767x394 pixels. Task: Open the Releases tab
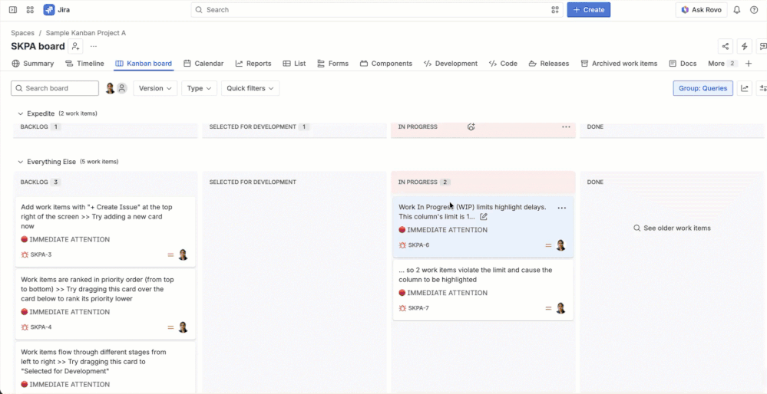pyautogui.click(x=549, y=64)
